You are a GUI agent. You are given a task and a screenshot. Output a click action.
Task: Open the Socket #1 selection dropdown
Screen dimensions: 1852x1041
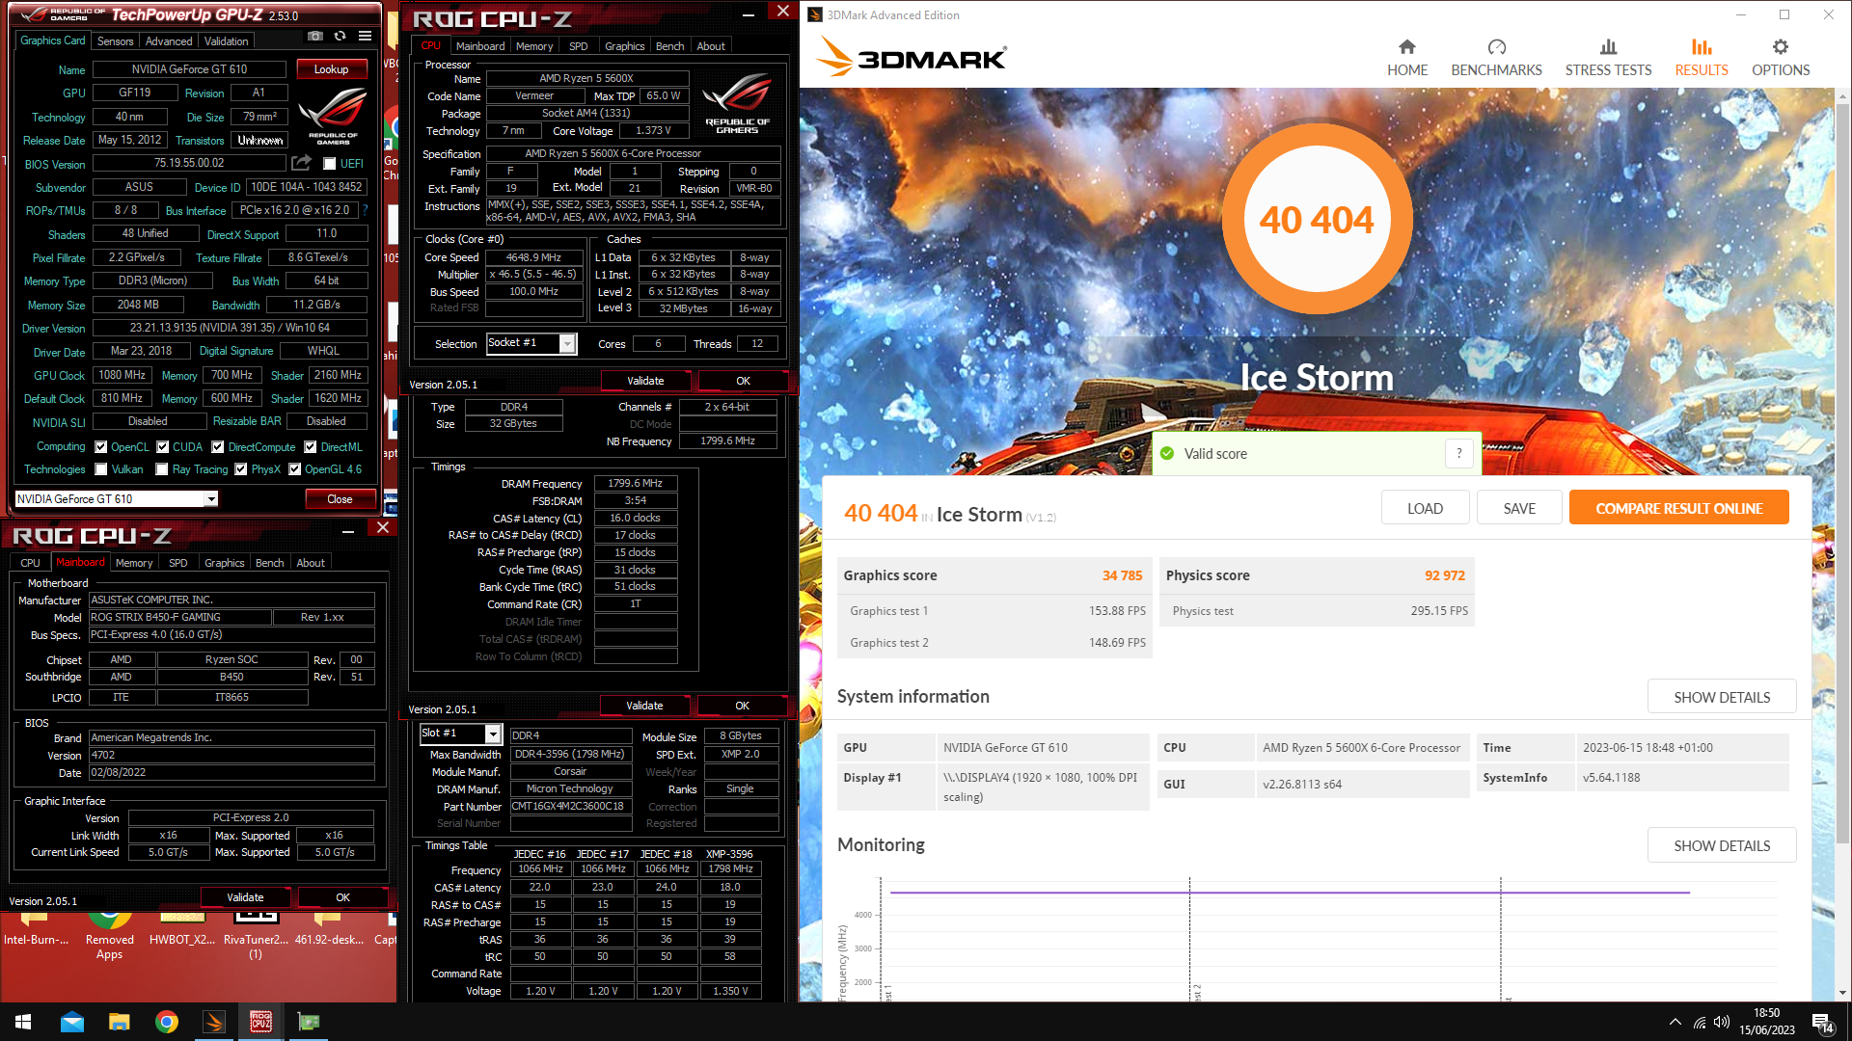point(531,343)
